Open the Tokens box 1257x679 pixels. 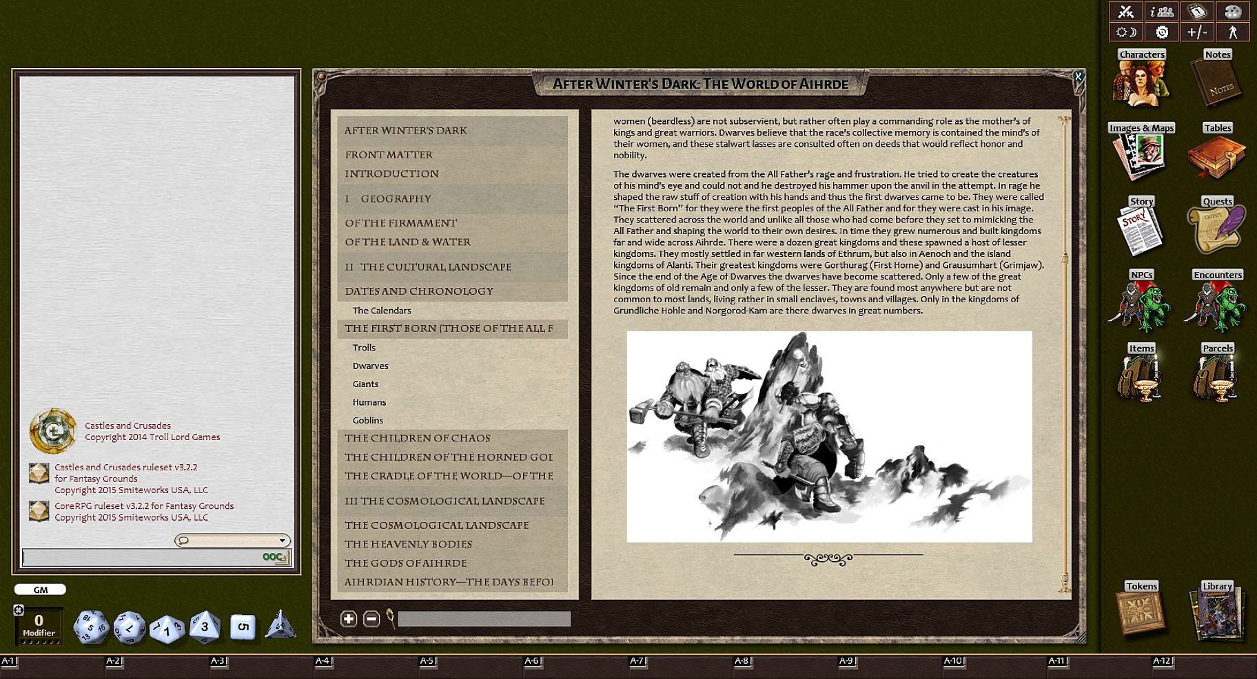tap(1141, 613)
